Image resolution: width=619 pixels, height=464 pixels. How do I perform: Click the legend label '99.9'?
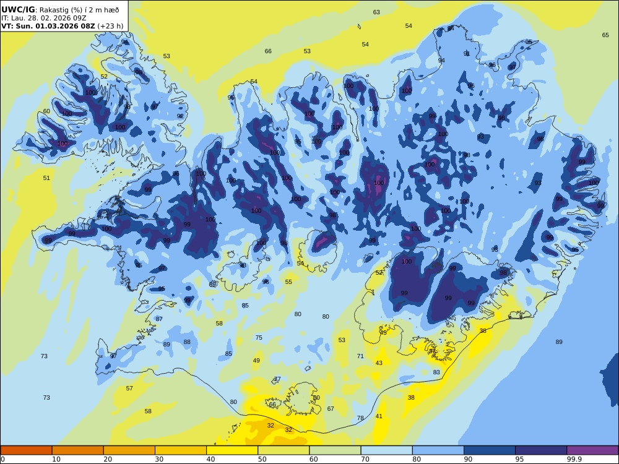pos(574,459)
